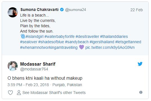Follow the #thailanddiaries hashtag link
This screenshot has height=101, width=151.
(x=114, y=36)
